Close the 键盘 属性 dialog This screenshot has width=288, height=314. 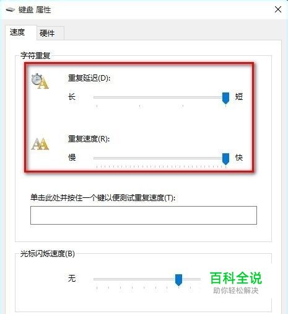[x=278, y=9]
